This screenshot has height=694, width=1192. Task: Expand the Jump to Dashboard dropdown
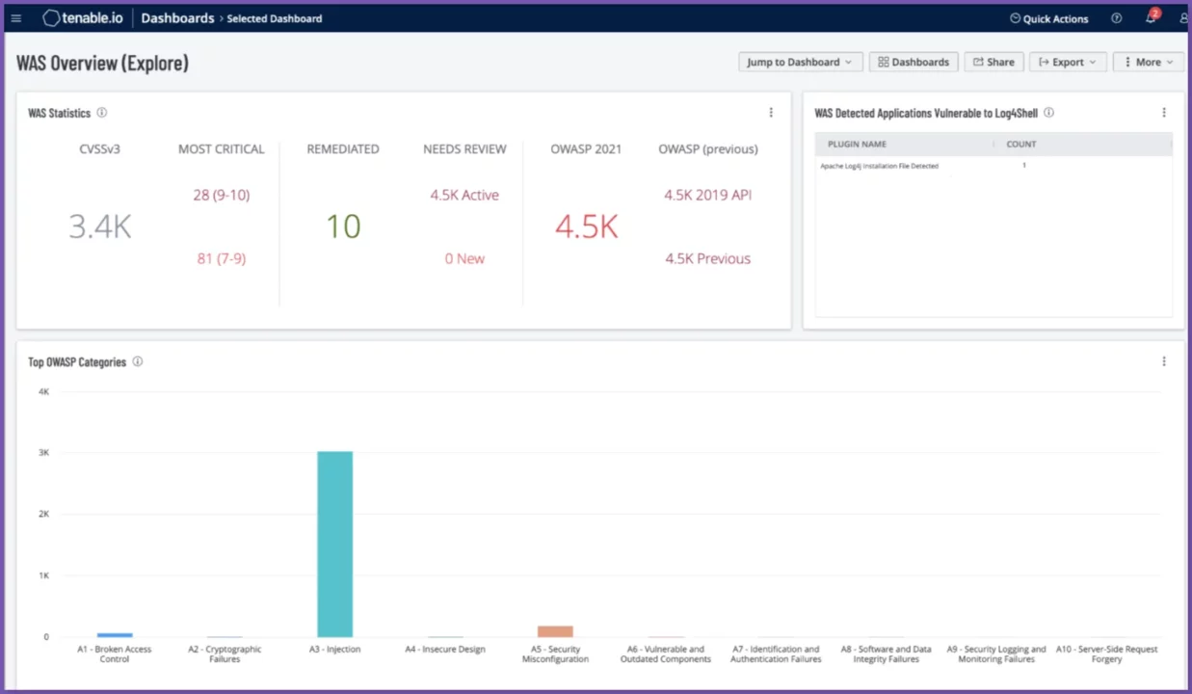[x=799, y=62]
